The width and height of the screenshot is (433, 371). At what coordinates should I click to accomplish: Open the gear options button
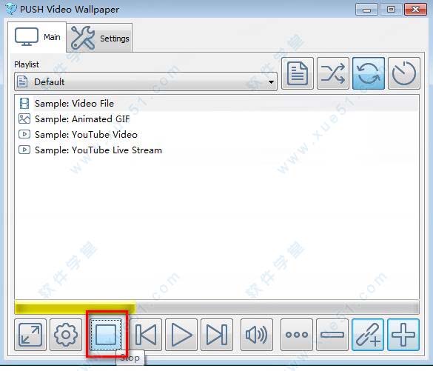pyautogui.click(x=66, y=335)
